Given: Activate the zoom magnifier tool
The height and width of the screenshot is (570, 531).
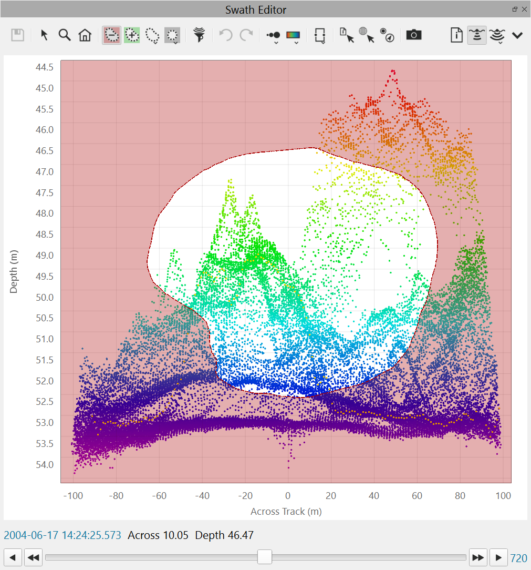Looking at the screenshot, I should [65, 35].
